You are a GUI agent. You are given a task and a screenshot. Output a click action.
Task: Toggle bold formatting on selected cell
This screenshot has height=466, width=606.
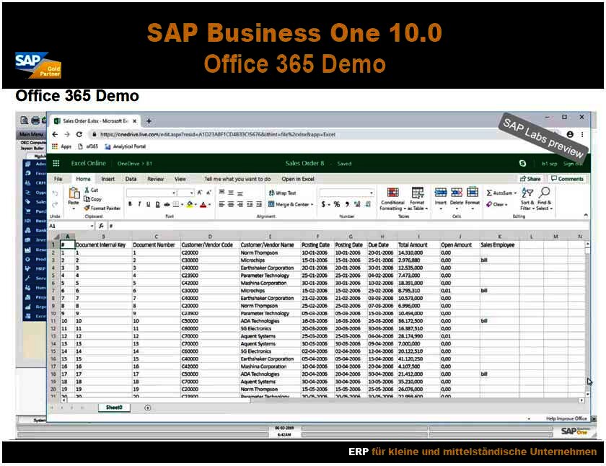pos(130,204)
